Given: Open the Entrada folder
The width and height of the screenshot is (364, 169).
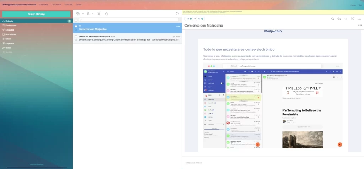Looking at the screenshot, I should [x=37, y=21].
